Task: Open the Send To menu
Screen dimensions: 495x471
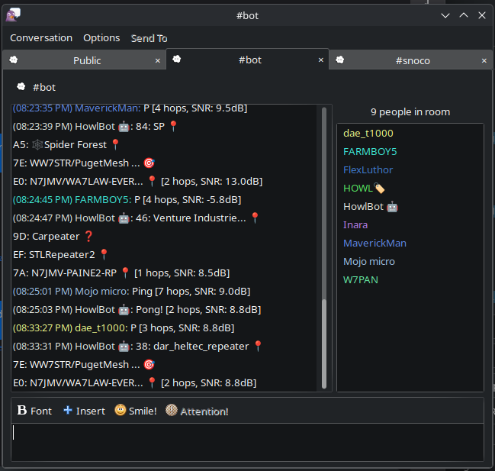Action: pos(149,38)
